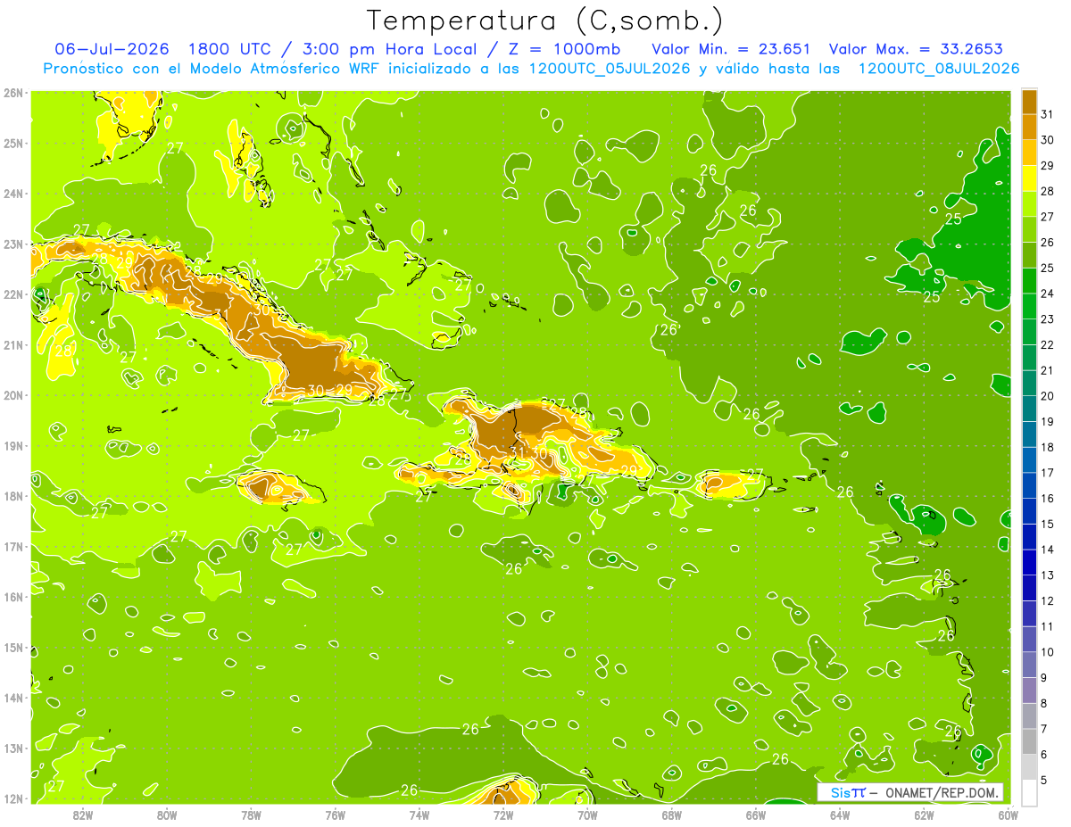Click the '20N' latitude axis label
Image resolution: width=1071 pixels, height=827 pixels.
(x=13, y=395)
